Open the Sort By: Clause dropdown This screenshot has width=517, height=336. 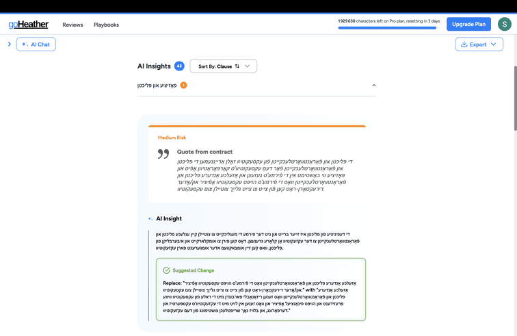pyautogui.click(x=223, y=66)
